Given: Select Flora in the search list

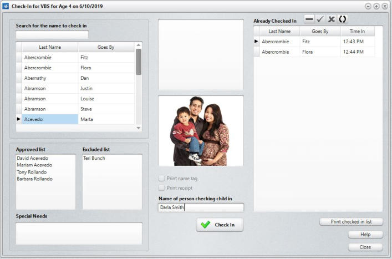Looking at the screenshot, I should click(x=106, y=68).
